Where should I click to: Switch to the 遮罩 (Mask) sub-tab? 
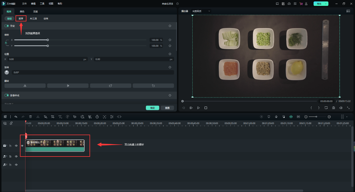pos(21,18)
